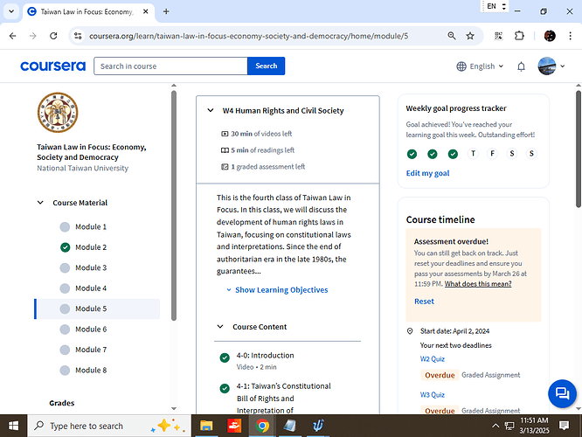The height and width of the screenshot is (437, 582).
Task: Click the browser forward arrow
Action: 33,36
